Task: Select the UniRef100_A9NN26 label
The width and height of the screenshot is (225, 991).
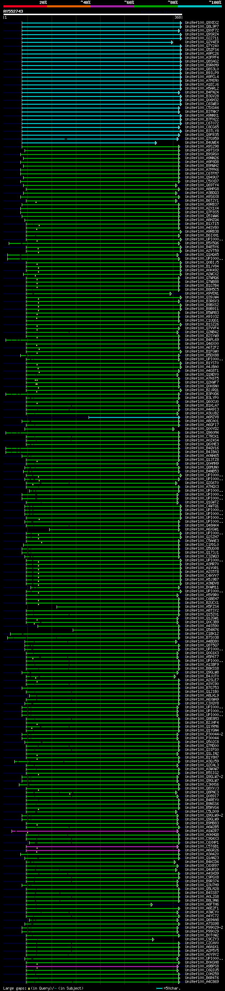Action: [202, 158]
